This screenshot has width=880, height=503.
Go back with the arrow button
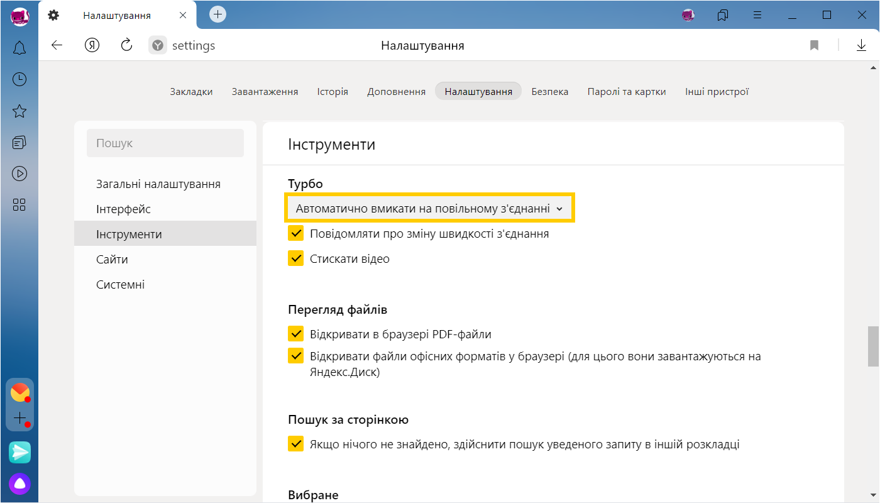pyautogui.click(x=57, y=45)
